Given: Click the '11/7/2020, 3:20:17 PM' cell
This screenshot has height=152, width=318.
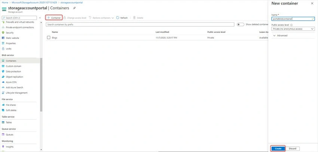Looking at the screenshot, I should [166, 38].
